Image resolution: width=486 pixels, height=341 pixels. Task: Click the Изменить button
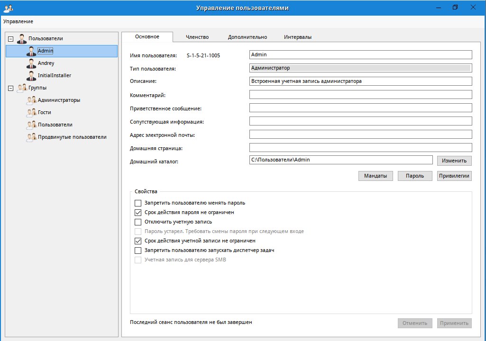click(454, 161)
